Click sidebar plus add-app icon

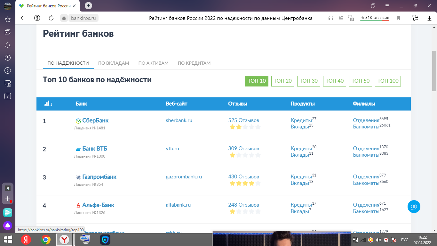(8, 199)
